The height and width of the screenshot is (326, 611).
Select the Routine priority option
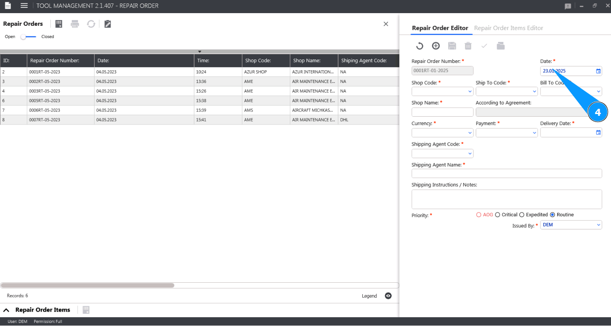pos(552,215)
